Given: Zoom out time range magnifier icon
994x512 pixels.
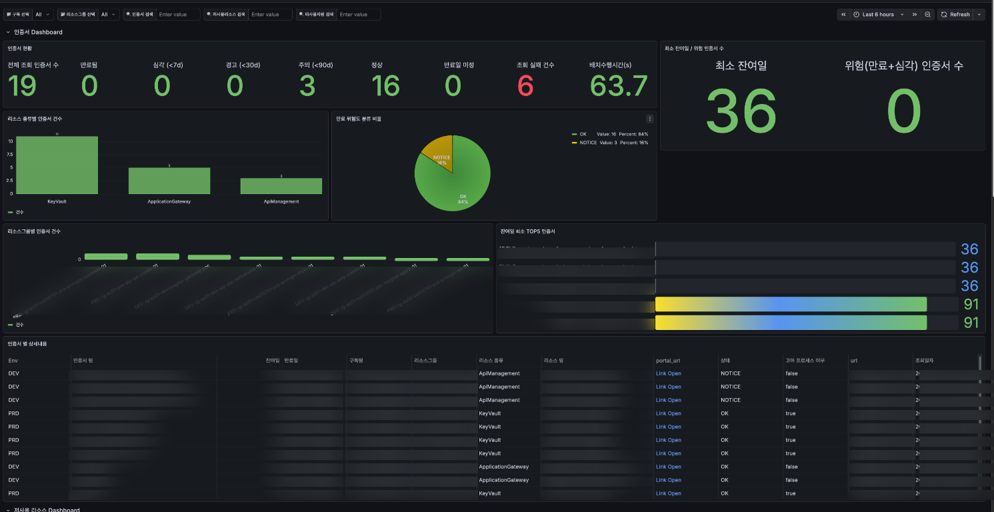Looking at the screenshot, I should point(927,14).
